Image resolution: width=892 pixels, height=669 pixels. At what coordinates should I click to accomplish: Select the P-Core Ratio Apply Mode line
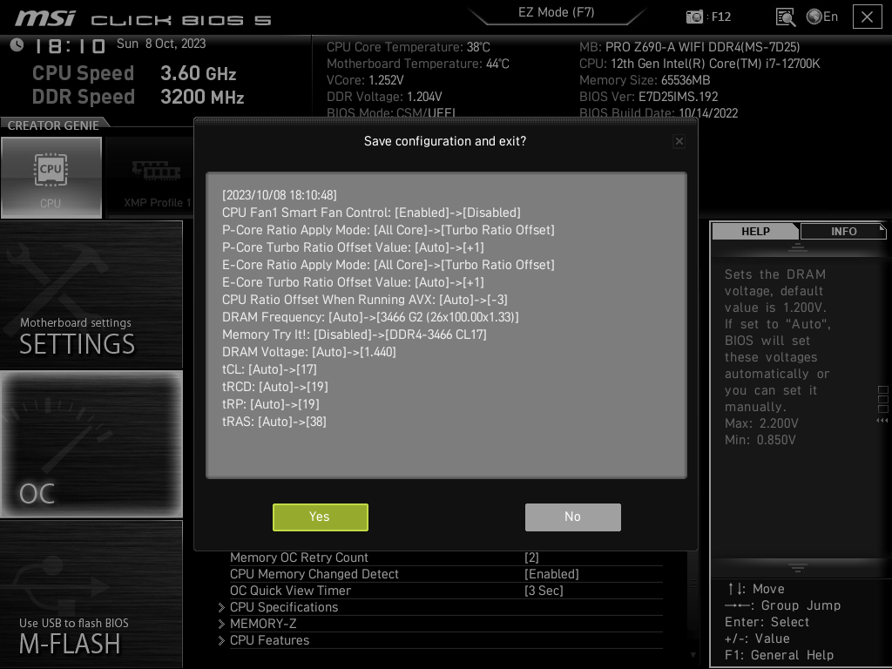(x=388, y=230)
